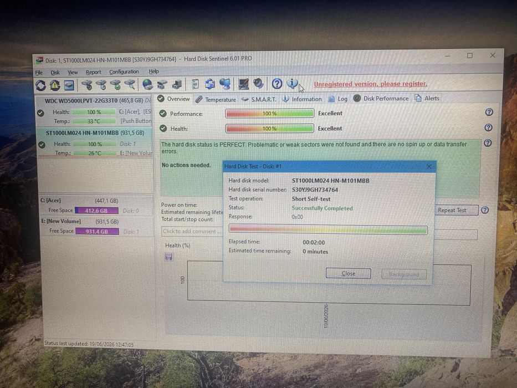Click 'Successfully Completed' status text
517x388 pixels.
(x=322, y=208)
